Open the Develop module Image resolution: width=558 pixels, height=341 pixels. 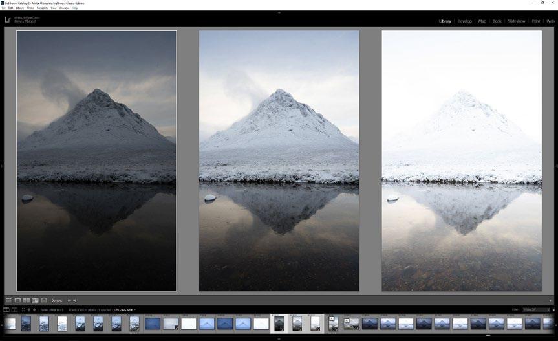(464, 21)
